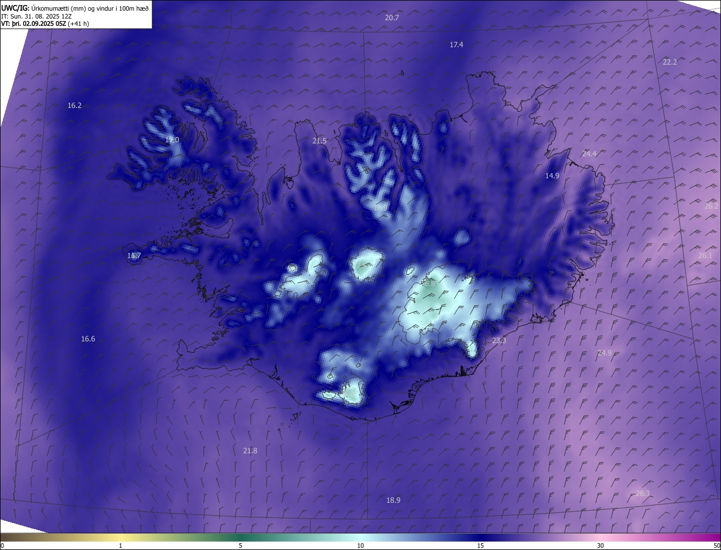This screenshot has width=721, height=550.
Task: Click the colour scale bar
Action: pos(360,537)
